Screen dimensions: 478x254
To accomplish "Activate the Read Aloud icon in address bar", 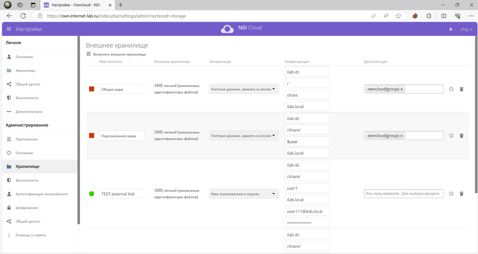I will pyautogui.click(x=386, y=16).
